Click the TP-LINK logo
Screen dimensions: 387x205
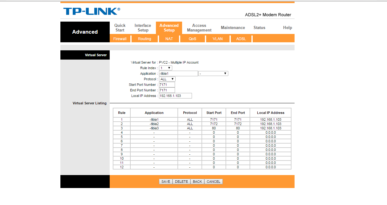(92, 11)
